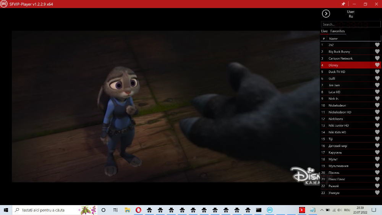The height and width of the screenshot is (215, 382).
Task: Open the LaLe HD channel
Action: pyautogui.click(x=350, y=92)
